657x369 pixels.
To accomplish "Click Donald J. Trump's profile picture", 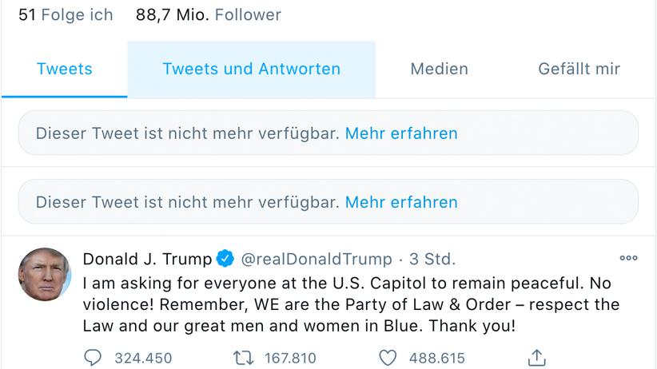I will [x=45, y=274].
